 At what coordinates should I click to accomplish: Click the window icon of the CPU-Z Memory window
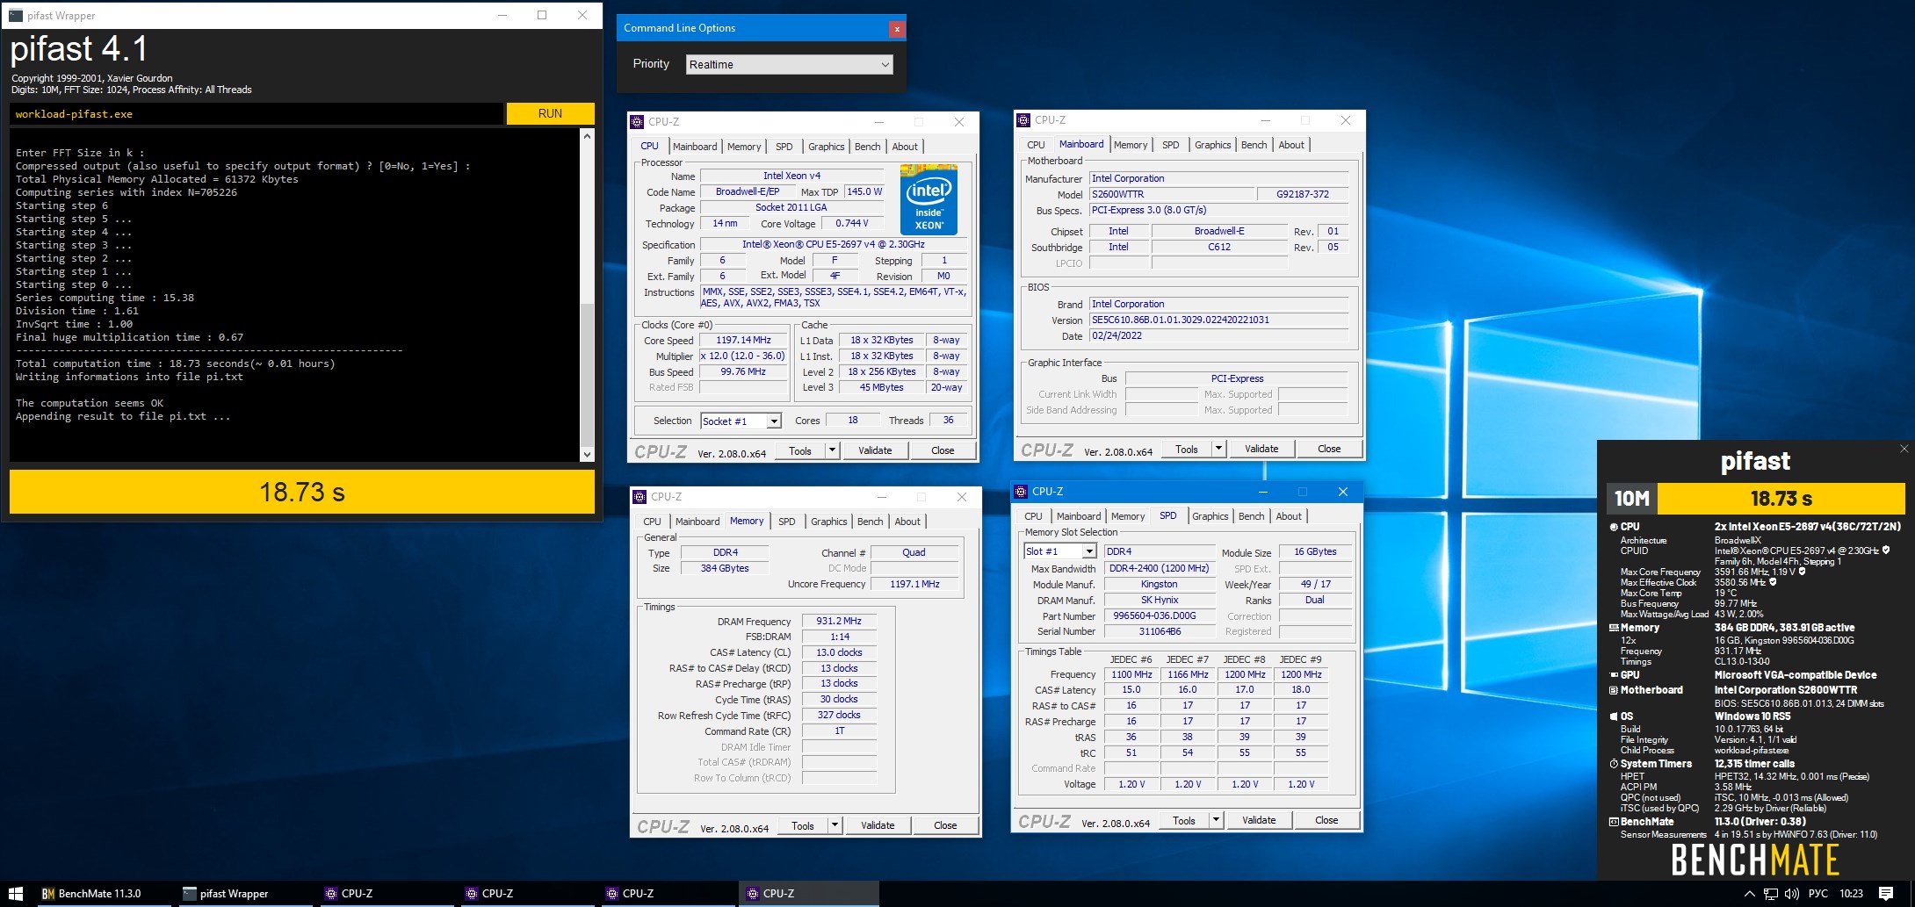click(x=640, y=497)
